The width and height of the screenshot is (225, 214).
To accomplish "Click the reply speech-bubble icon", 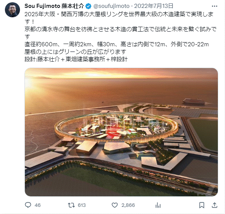I will (x=28, y=205).
